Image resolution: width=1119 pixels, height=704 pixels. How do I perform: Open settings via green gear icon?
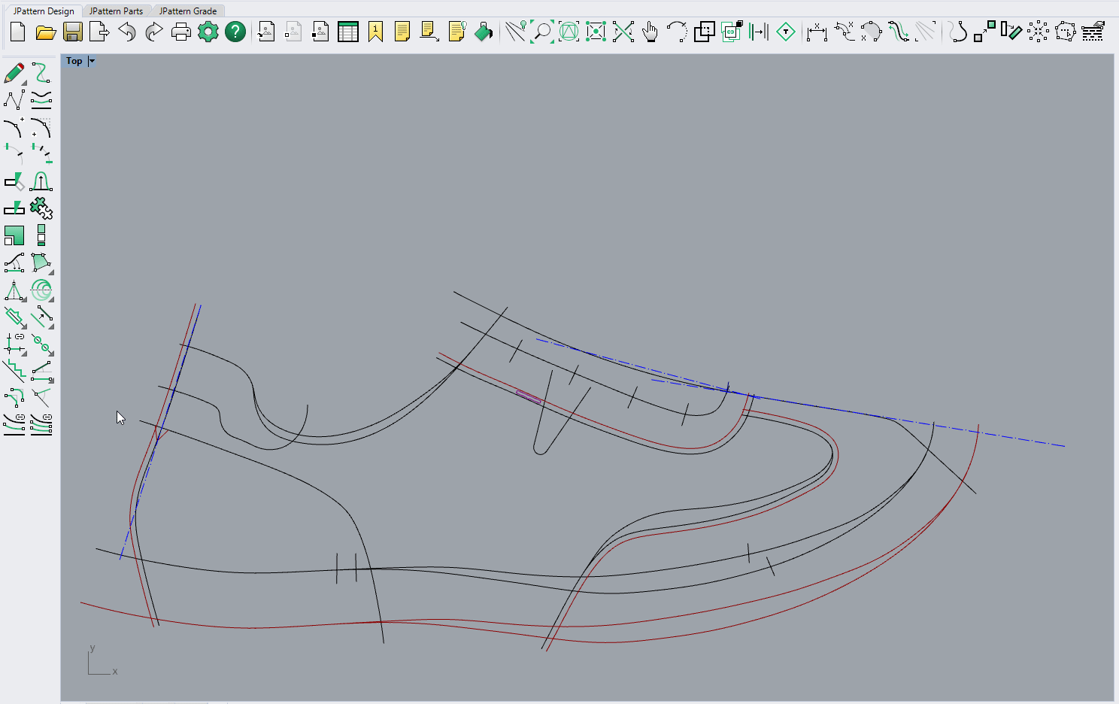point(208,32)
